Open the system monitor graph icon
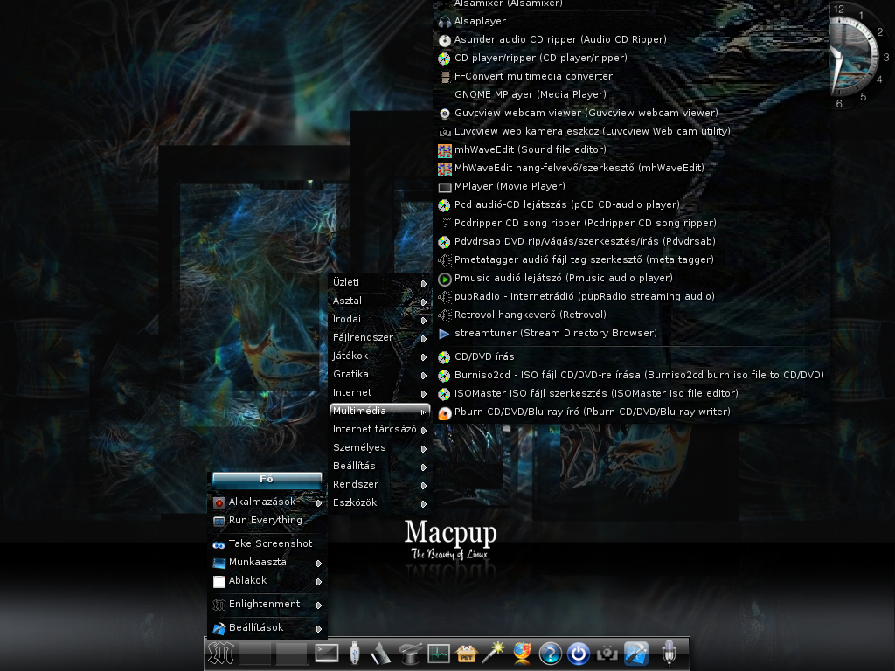895x671 pixels. (439, 654)
